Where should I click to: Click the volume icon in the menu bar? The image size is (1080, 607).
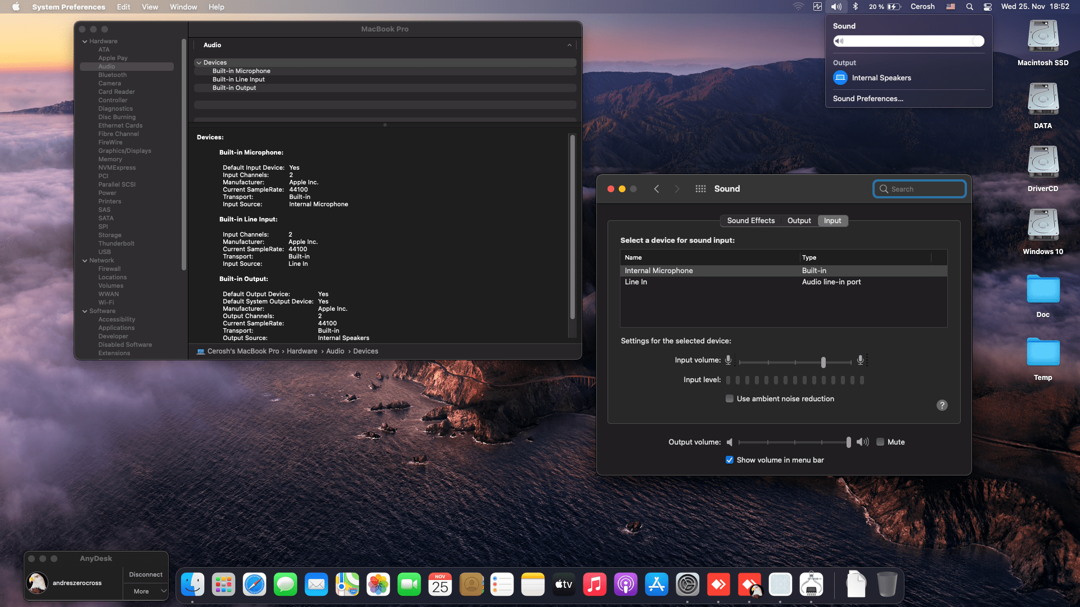pos(836,7)
